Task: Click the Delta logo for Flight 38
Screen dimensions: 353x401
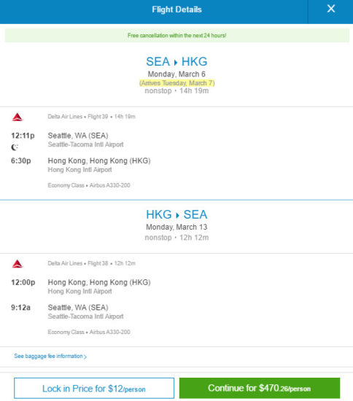Action: point(18,264)
